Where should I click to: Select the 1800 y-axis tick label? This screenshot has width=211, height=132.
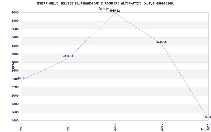point(15,104)
